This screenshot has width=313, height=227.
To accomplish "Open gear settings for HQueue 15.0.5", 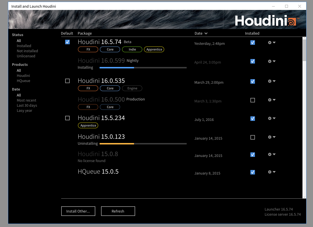I will click(271, 172).
